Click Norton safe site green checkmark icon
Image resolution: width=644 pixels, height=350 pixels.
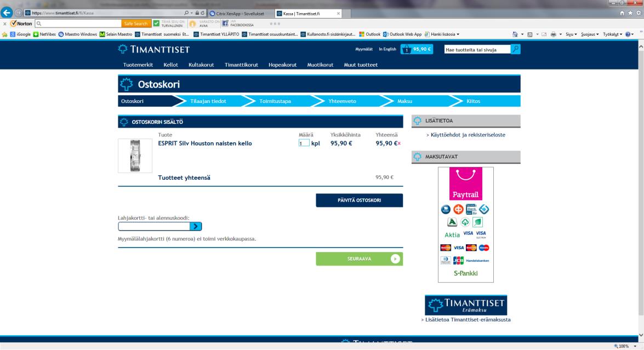pyautogui.click(x=157, y=24)
